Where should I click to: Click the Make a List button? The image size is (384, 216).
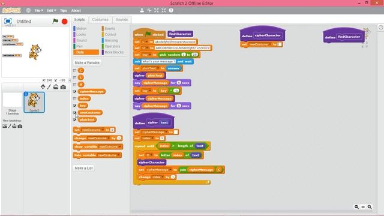[84, 168]
